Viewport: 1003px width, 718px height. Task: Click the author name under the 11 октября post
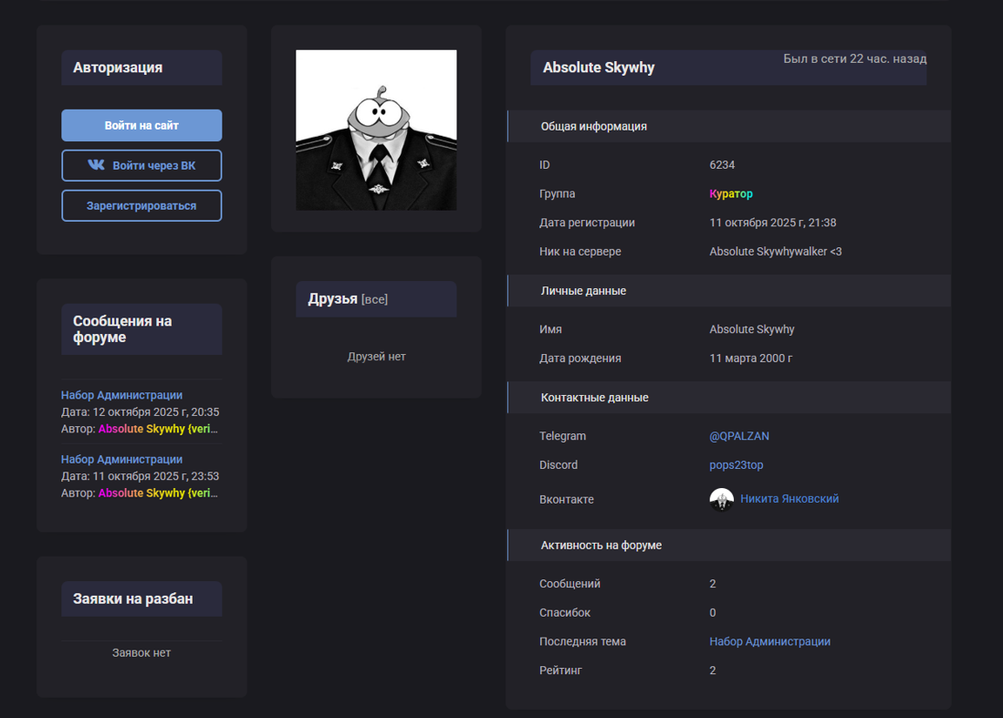coord(158,493)
